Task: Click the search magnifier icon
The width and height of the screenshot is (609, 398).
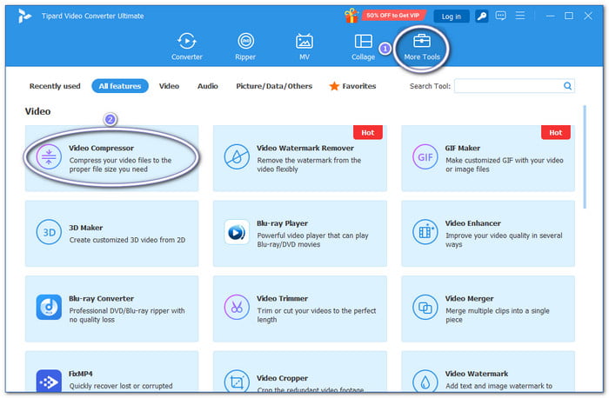Action: [567, 86]
